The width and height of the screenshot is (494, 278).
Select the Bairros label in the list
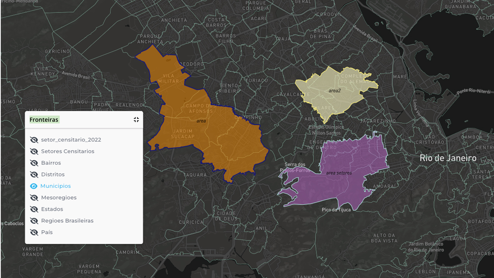(x=51, y=163)
